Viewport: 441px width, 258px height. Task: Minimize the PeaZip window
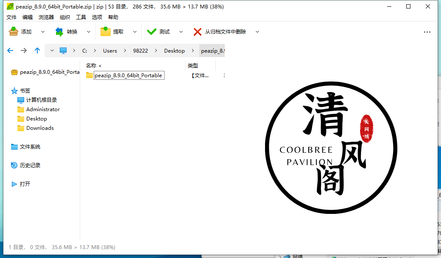[389, 6]
